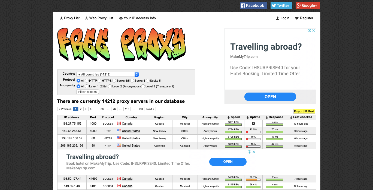Select the Socks 5 protocol filter

pos(147,81)
